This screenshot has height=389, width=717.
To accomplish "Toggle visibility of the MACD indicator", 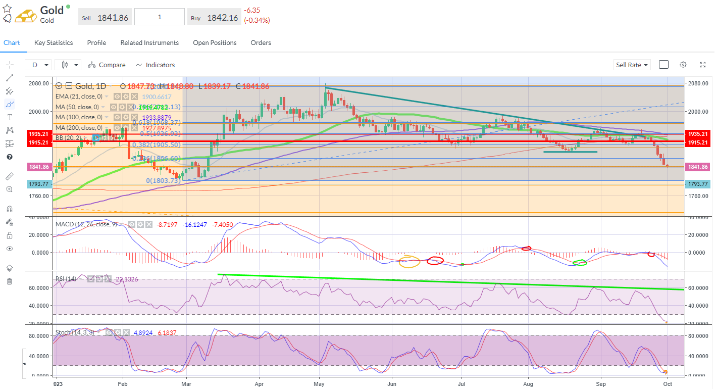I will [132, 224].
